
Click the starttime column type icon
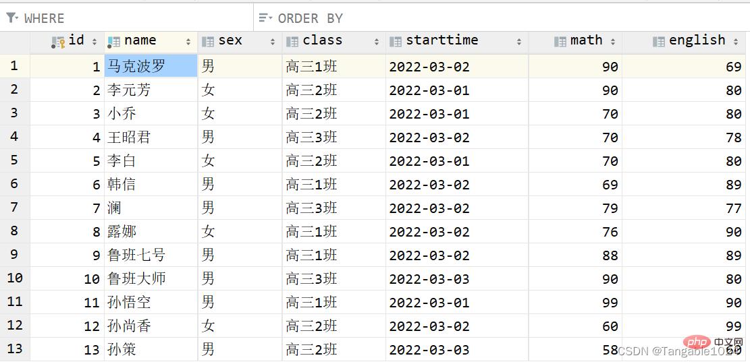[x=396, y=42]
